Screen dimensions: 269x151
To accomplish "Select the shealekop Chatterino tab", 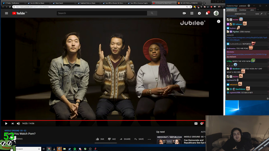I will [243, 10].
